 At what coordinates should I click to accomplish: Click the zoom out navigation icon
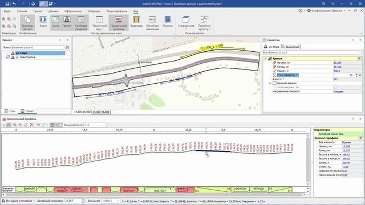9,19
